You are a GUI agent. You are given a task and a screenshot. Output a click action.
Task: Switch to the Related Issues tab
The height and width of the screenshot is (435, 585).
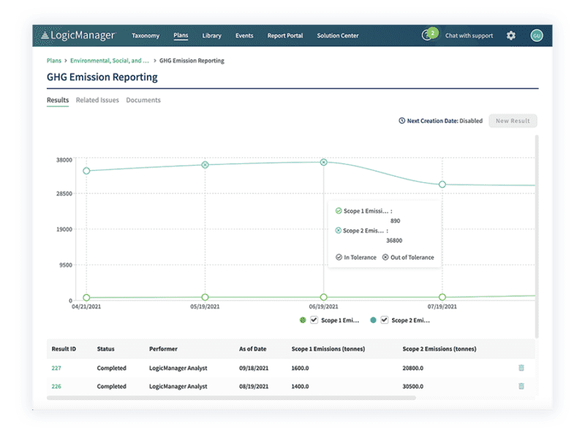pos(99,100)
